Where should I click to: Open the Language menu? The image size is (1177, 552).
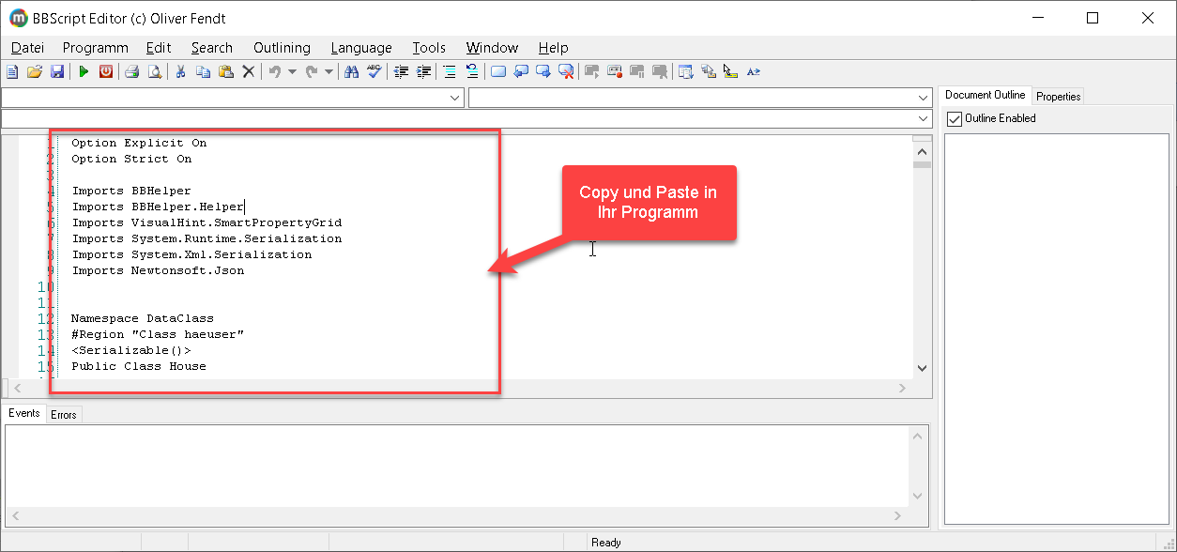click(361, 47)
